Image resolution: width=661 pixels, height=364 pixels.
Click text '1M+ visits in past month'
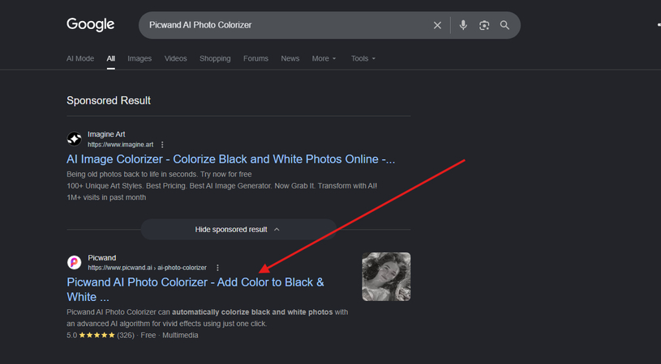coord(106,197)
